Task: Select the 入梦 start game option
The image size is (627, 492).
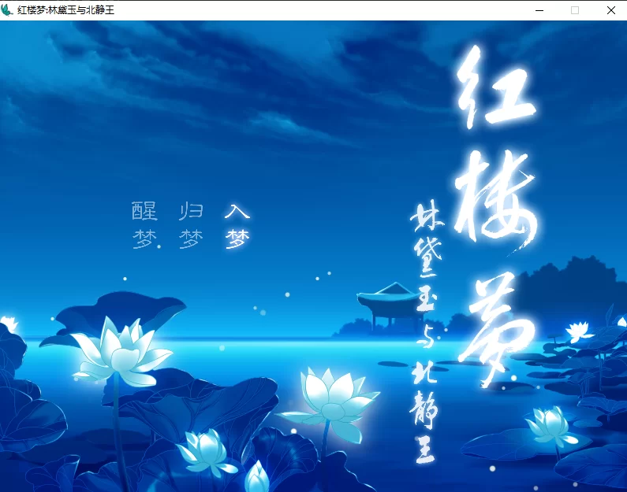Action: click(237, 225)
